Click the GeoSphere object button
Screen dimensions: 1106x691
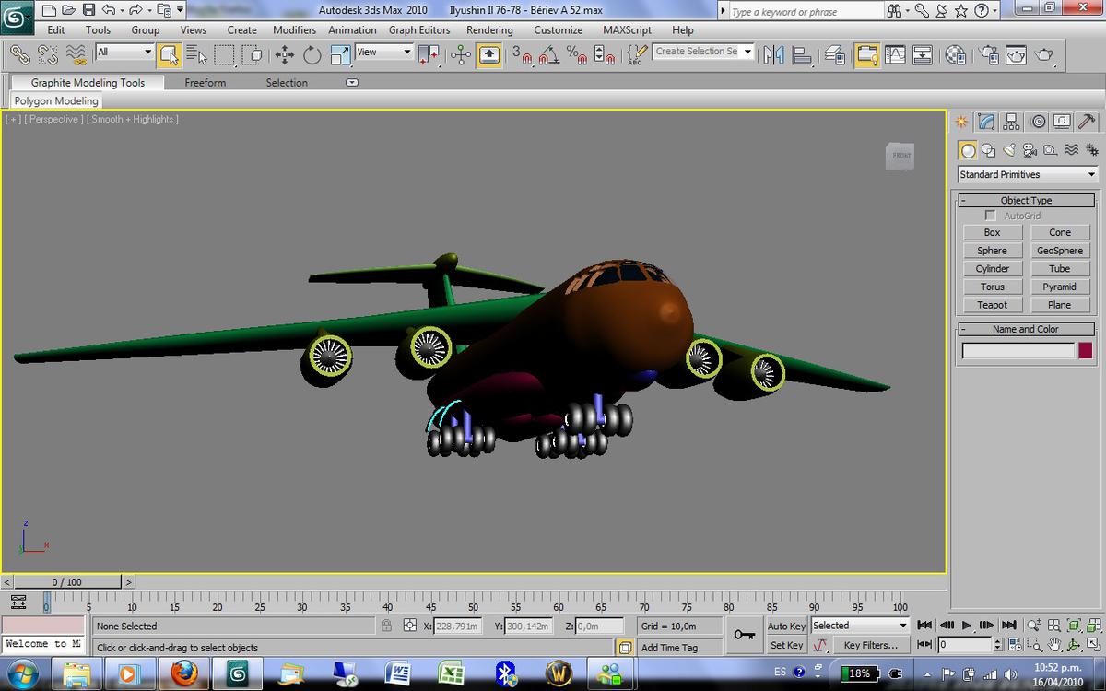coord(1059,251)
